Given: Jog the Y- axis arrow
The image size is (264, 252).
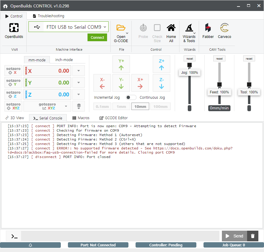Looking at the screenshot, I should point(121,83).
